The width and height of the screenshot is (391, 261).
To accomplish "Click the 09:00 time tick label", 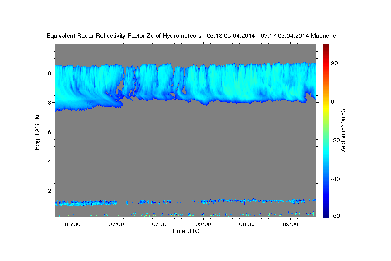I will [291, 225].
